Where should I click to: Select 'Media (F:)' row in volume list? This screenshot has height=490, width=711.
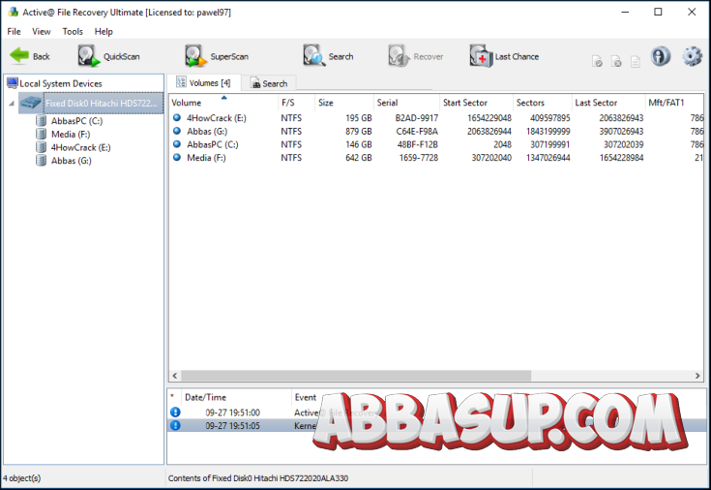[435, 157]
